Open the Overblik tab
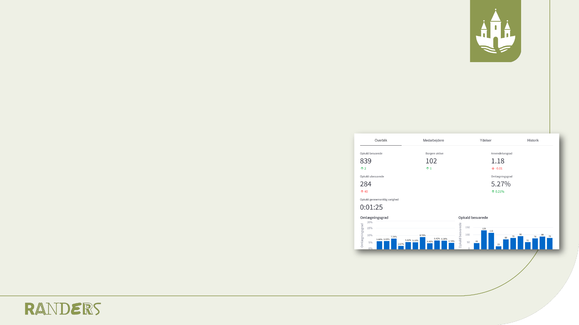Screen dimensions: 579x325 tap(381, 140)
